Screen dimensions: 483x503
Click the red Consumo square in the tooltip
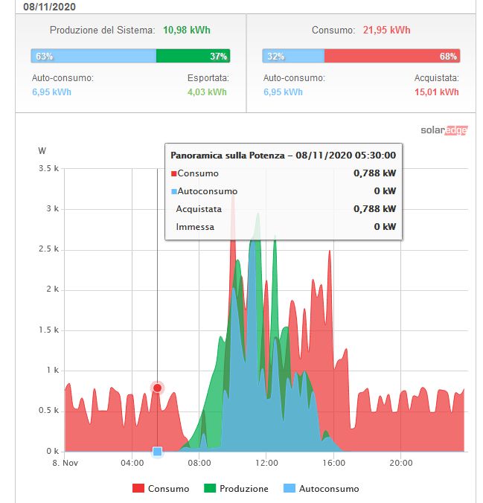pos(174,173)
